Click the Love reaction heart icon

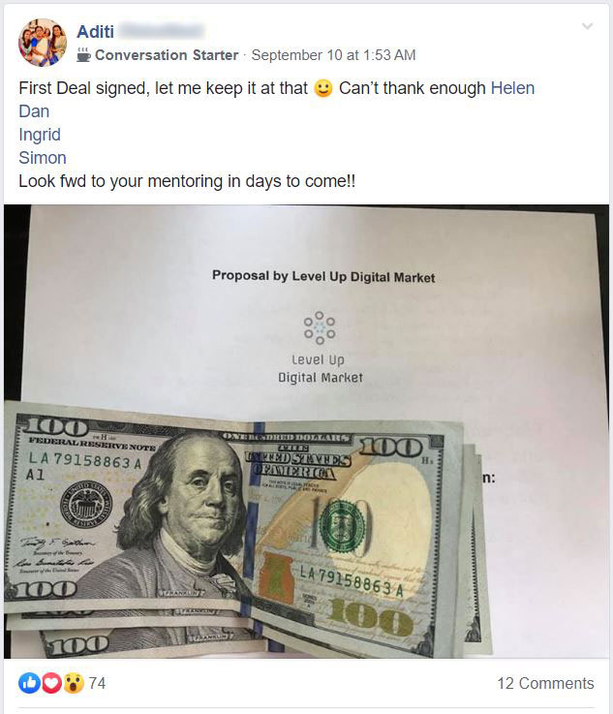(x=51, y=683)
